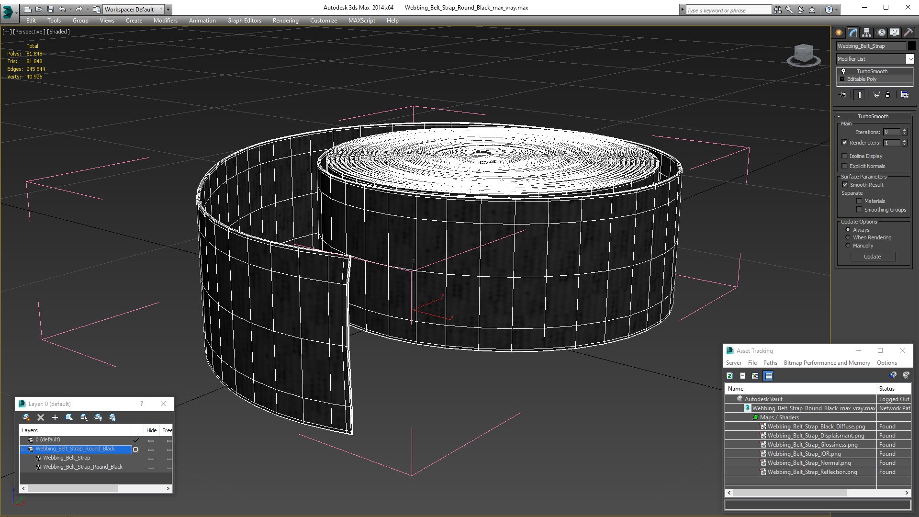Open the Hierarchy command panel tab
This screenshot has height=517, width=919.
click(x=866, y=33)
